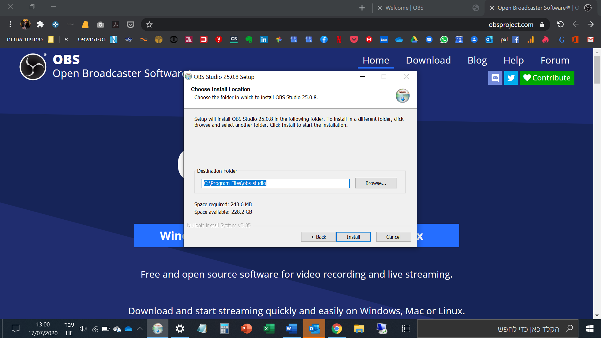601x338 pixels.
Task: Click the OBS logo on the website
Action: [x=33, y=67]
